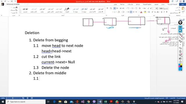Click the Replace button in editing group
This screenshot has height=104, width=186.
[x=14, y=10]
